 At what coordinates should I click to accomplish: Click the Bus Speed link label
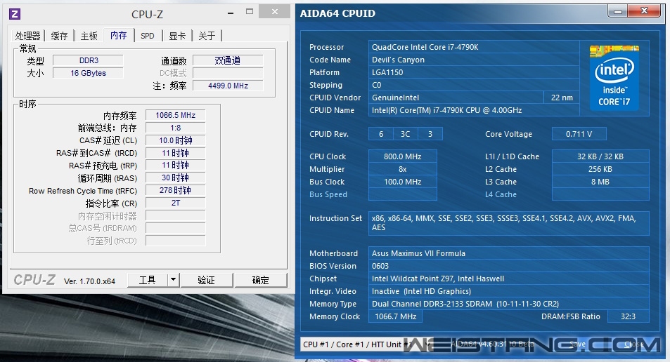click(x=328, y=194)
